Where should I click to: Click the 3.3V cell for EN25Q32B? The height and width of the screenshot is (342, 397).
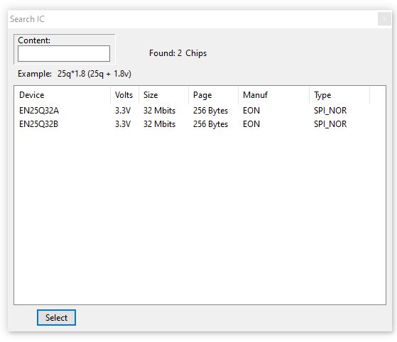click(123, 124)
